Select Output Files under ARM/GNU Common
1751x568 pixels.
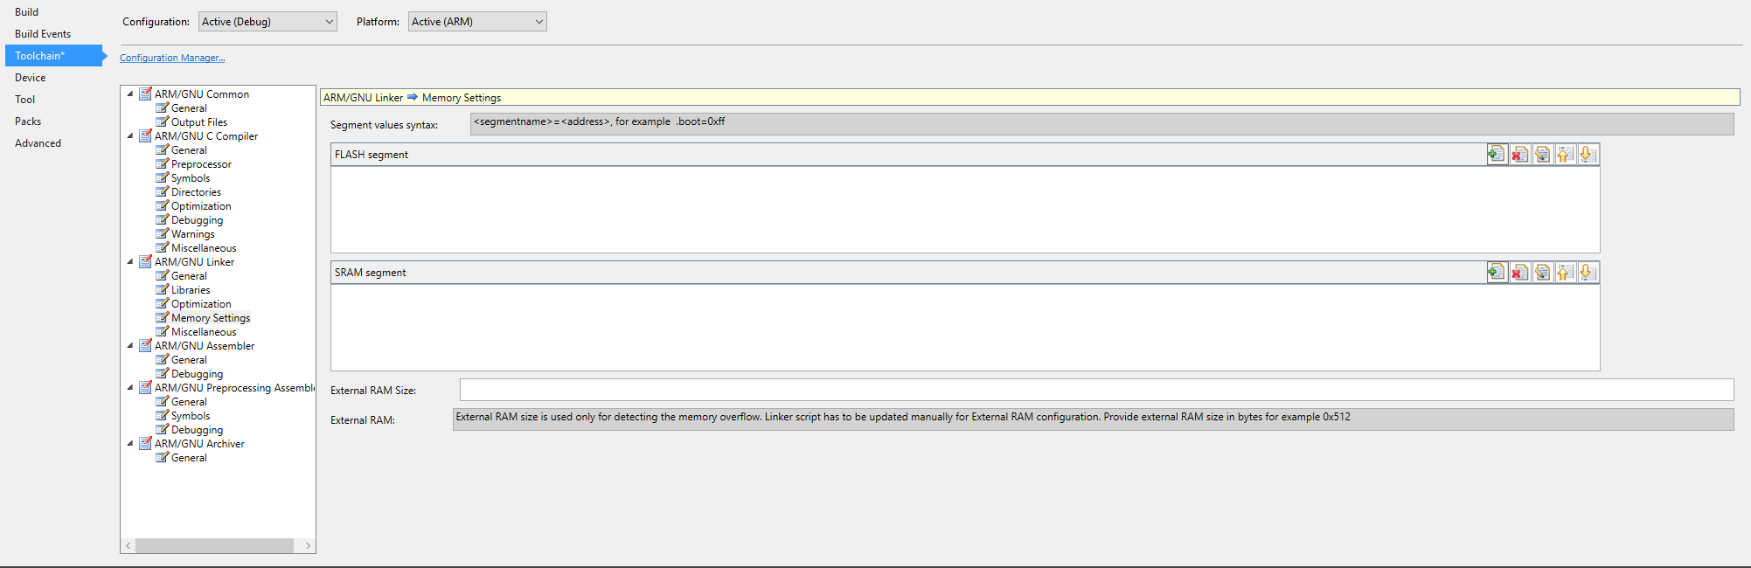point(199,122)
